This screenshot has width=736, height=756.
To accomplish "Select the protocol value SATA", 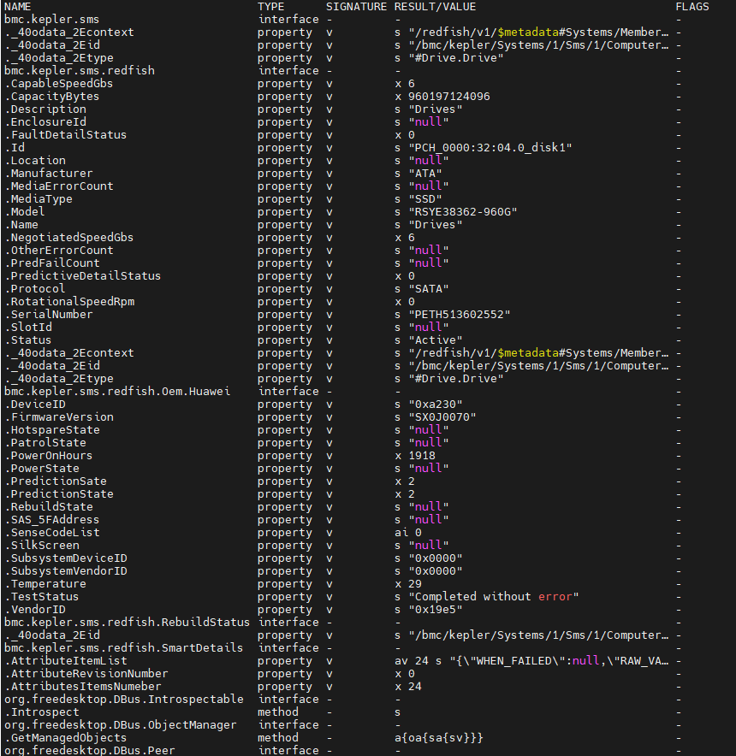I will coord(428,289).
